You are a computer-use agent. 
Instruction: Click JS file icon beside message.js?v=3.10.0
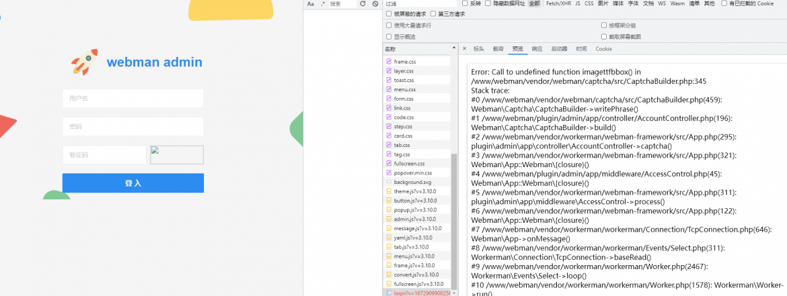[x=389, y=228]
